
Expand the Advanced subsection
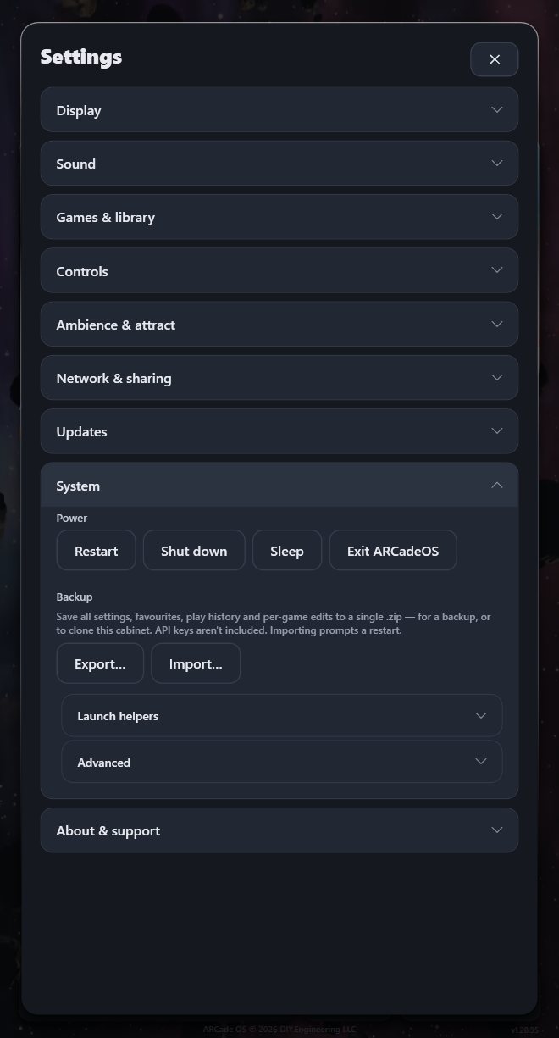pyautogui.click(x=282, y=762)
